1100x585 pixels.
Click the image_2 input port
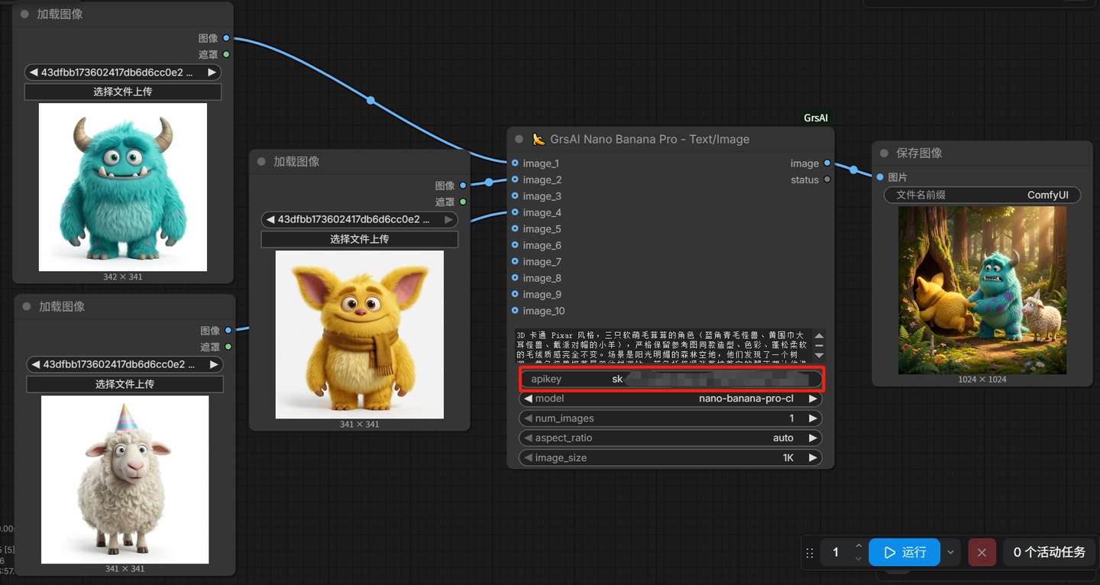click(515, 179)
